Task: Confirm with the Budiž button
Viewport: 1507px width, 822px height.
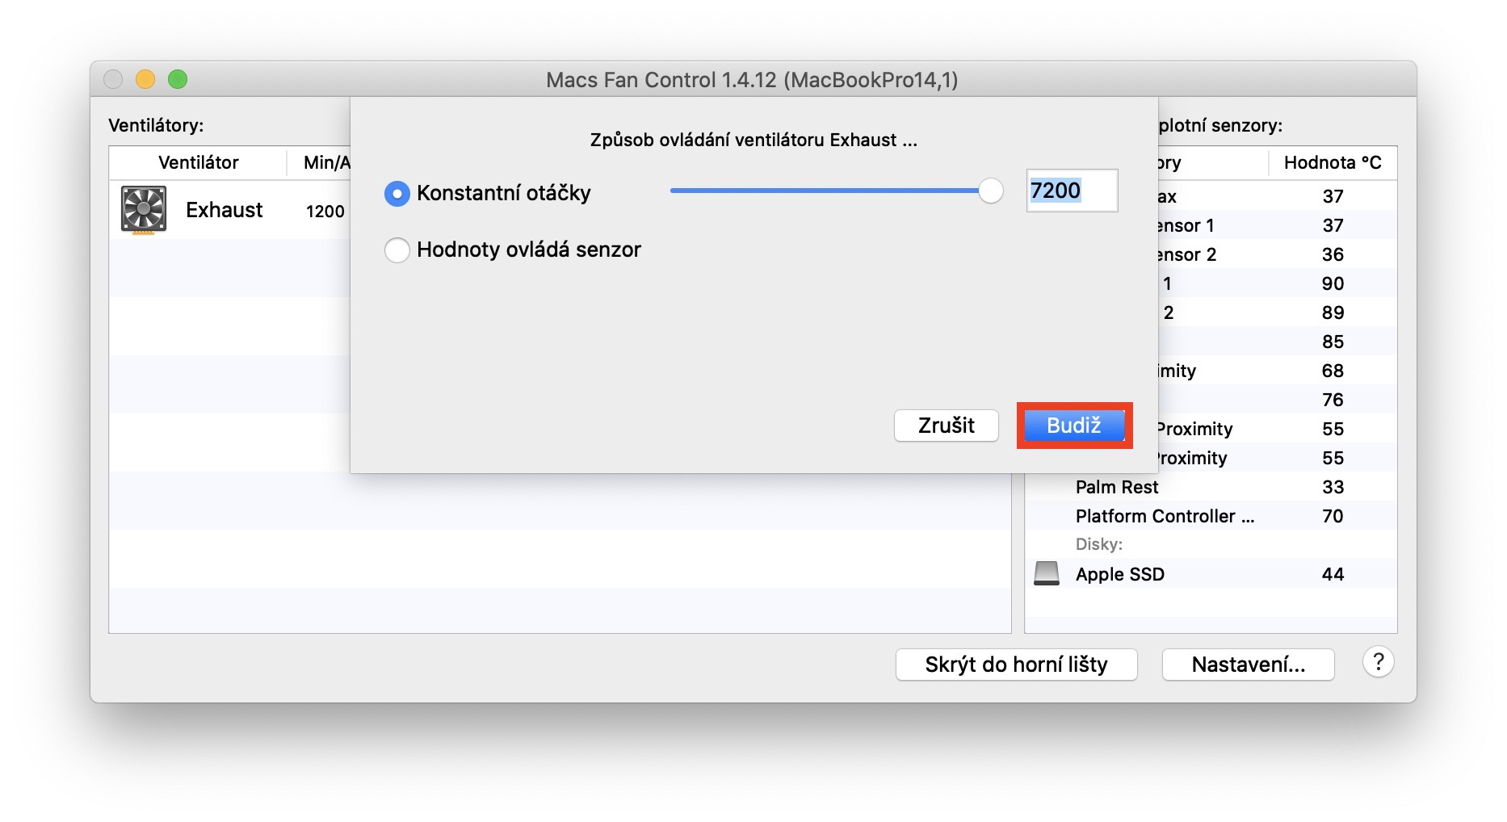Action: coord(1074,426)
